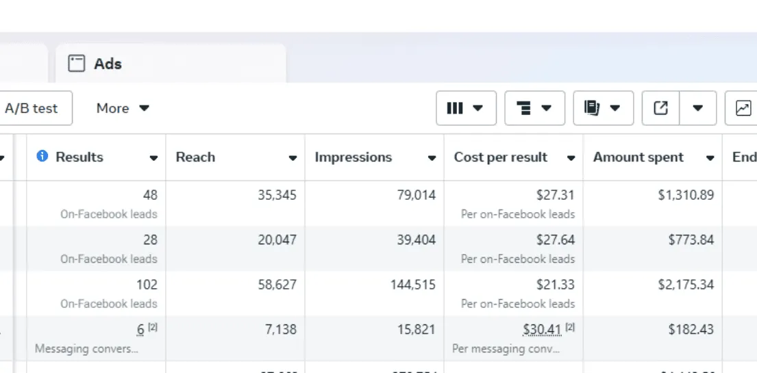
Task: Open the Breakdown dropdown
Action: [x=534, y=108]
